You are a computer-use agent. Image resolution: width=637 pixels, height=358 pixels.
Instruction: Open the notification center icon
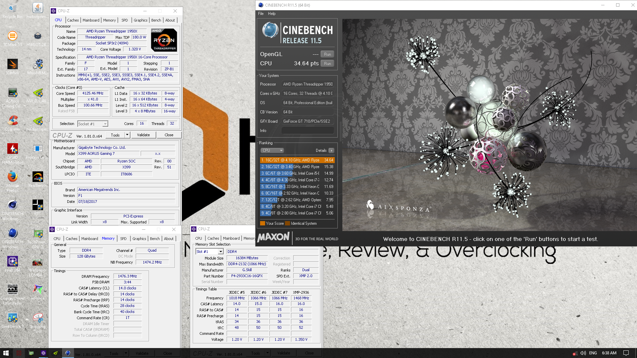coord(626,353)
